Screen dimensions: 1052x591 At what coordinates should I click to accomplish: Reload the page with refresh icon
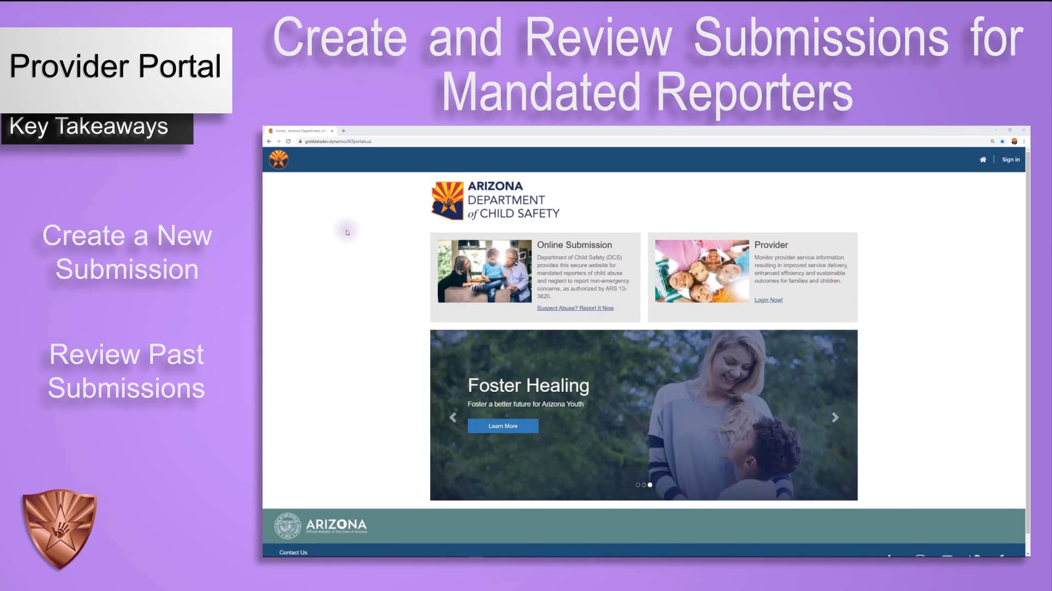click(288, 141)
